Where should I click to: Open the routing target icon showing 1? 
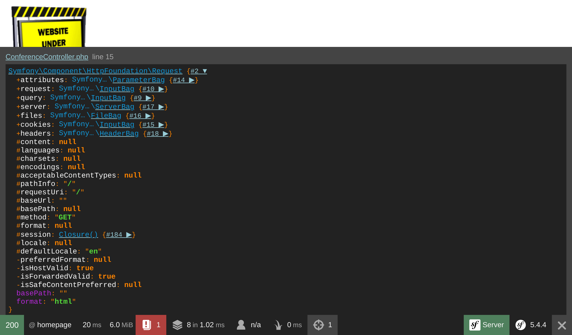pyautogui.click(x=319, y=325)
